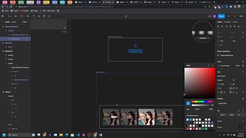Switch to the Inspect tab
This screenshot has width=246, height=138.
(235, 22)
